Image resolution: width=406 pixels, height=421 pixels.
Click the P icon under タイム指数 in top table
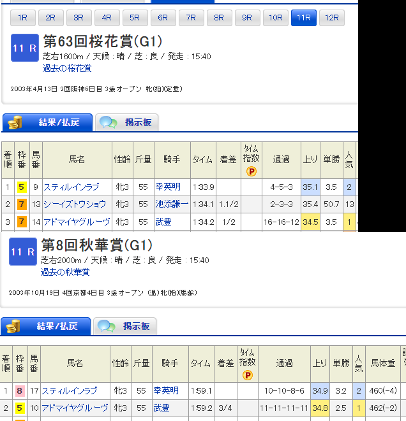click(x=251, y=171)
